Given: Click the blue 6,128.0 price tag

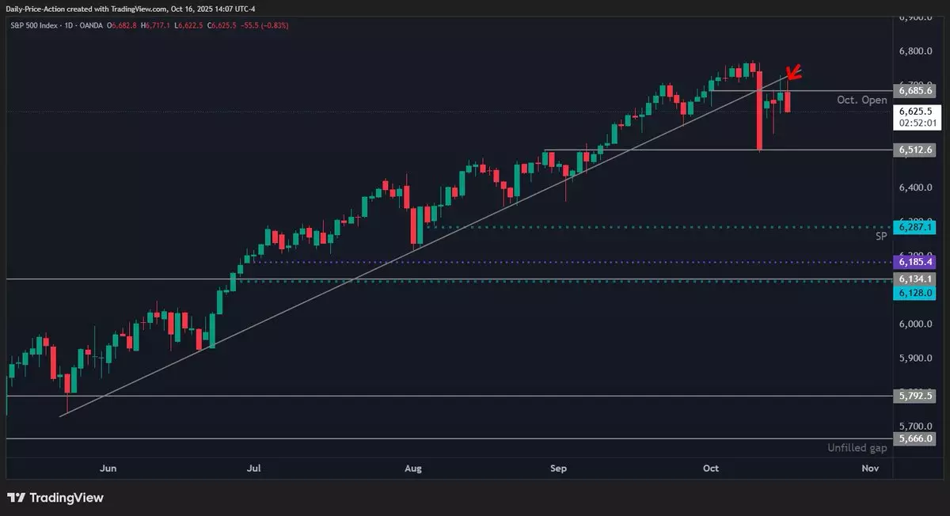Looking at the screenshot, I should click(x=917, y=293).
